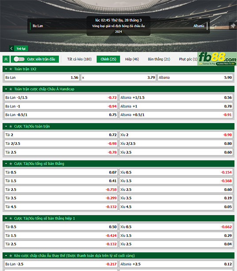Click the pin icon beside the match header

pos(233,26)
